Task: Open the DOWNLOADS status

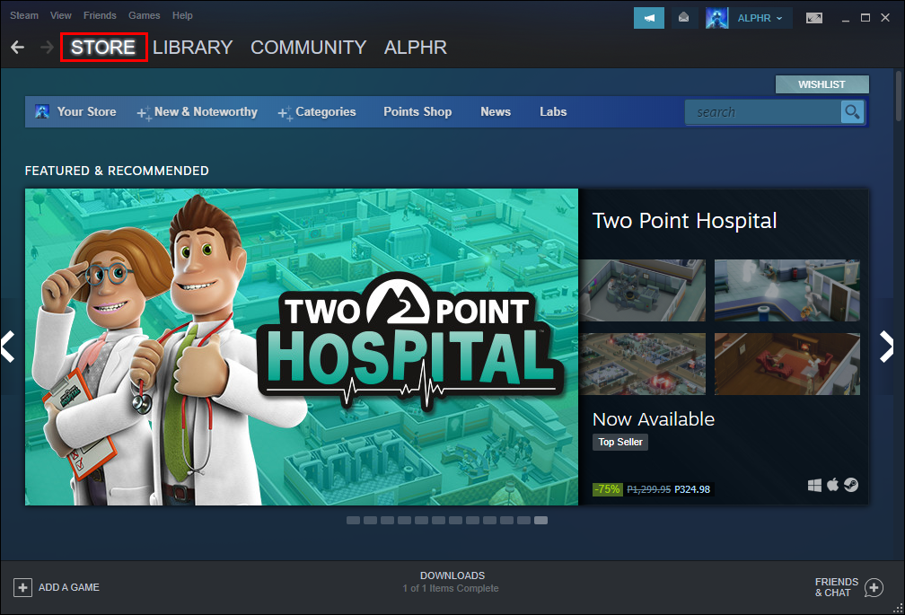Action: coord(452,575)
